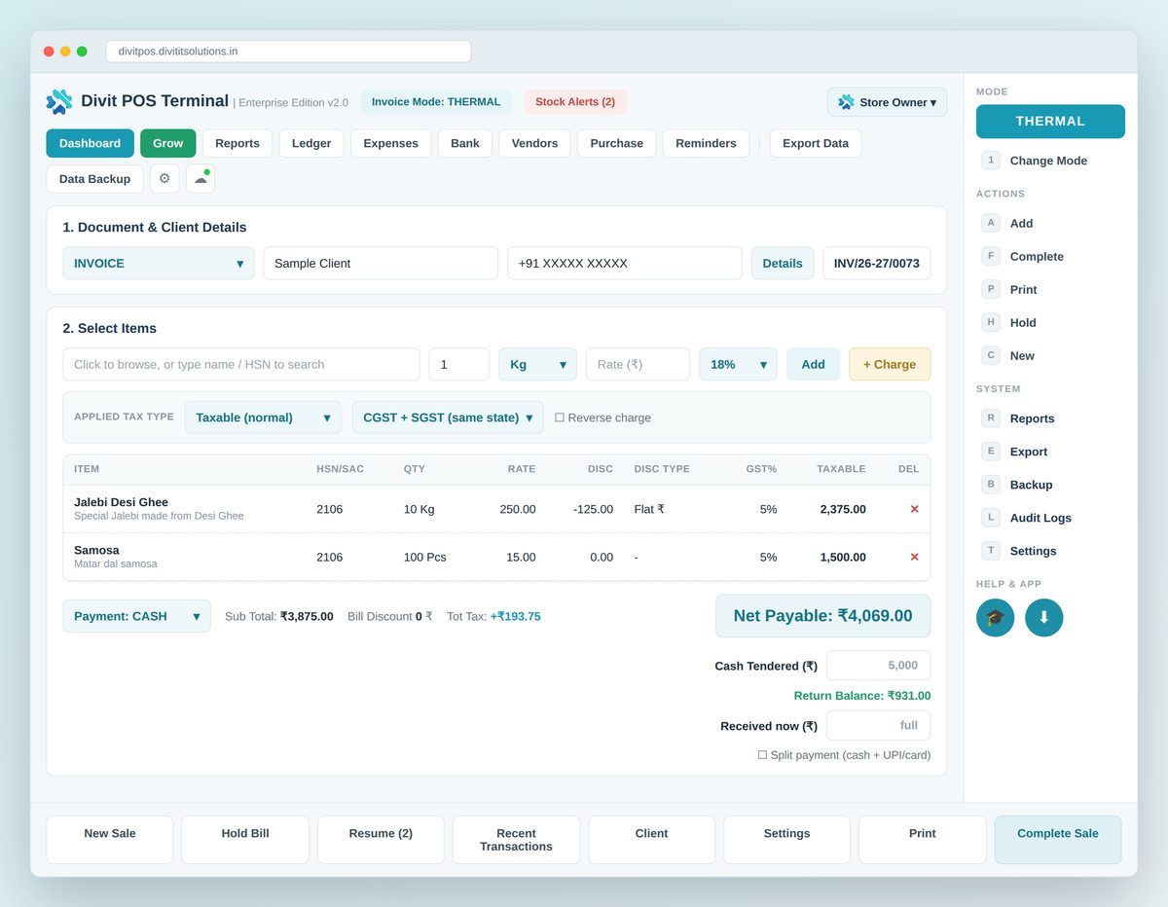Click the 1 shortcut key badge for Change Mode

click(991, 161)
